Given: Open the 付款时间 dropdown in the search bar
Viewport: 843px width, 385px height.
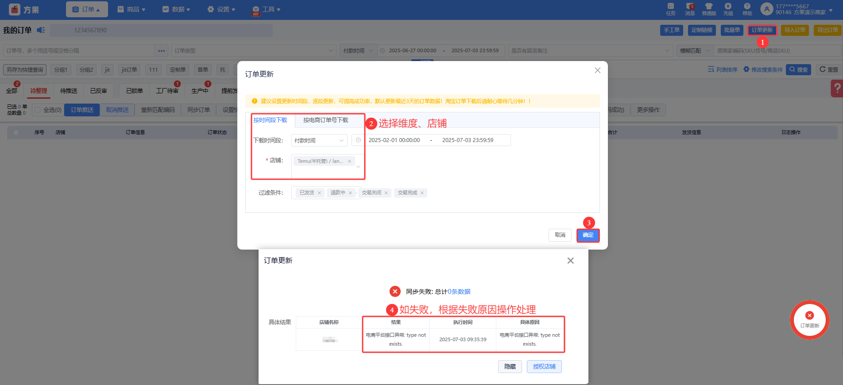Looking at the screenshot, I should (358, 51).
